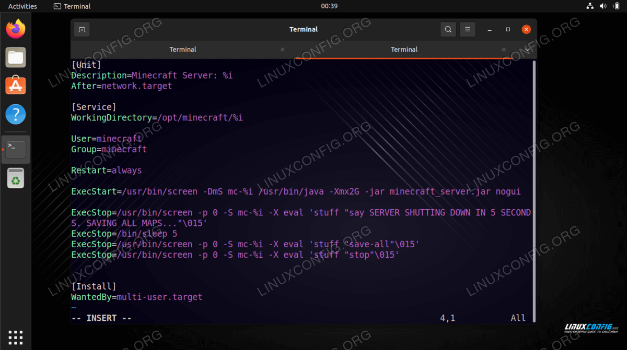Show Applications grid
The height and width of the screenshot is (350, 627).
(16, 337)
